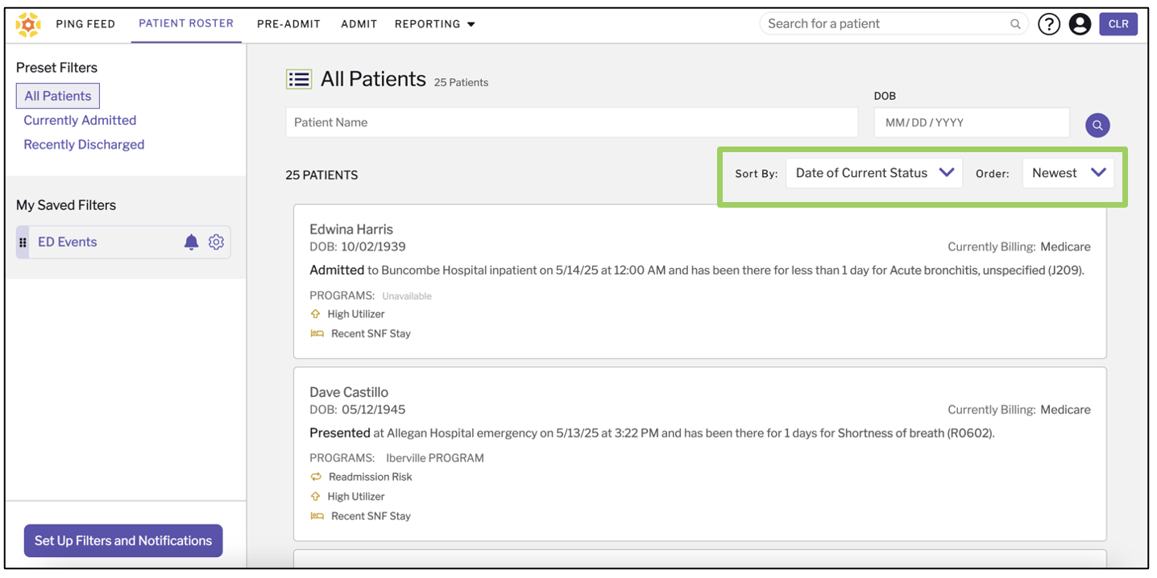Click the Bamboo Health logo icon
1157x578 pixels.
click(28, 23)
